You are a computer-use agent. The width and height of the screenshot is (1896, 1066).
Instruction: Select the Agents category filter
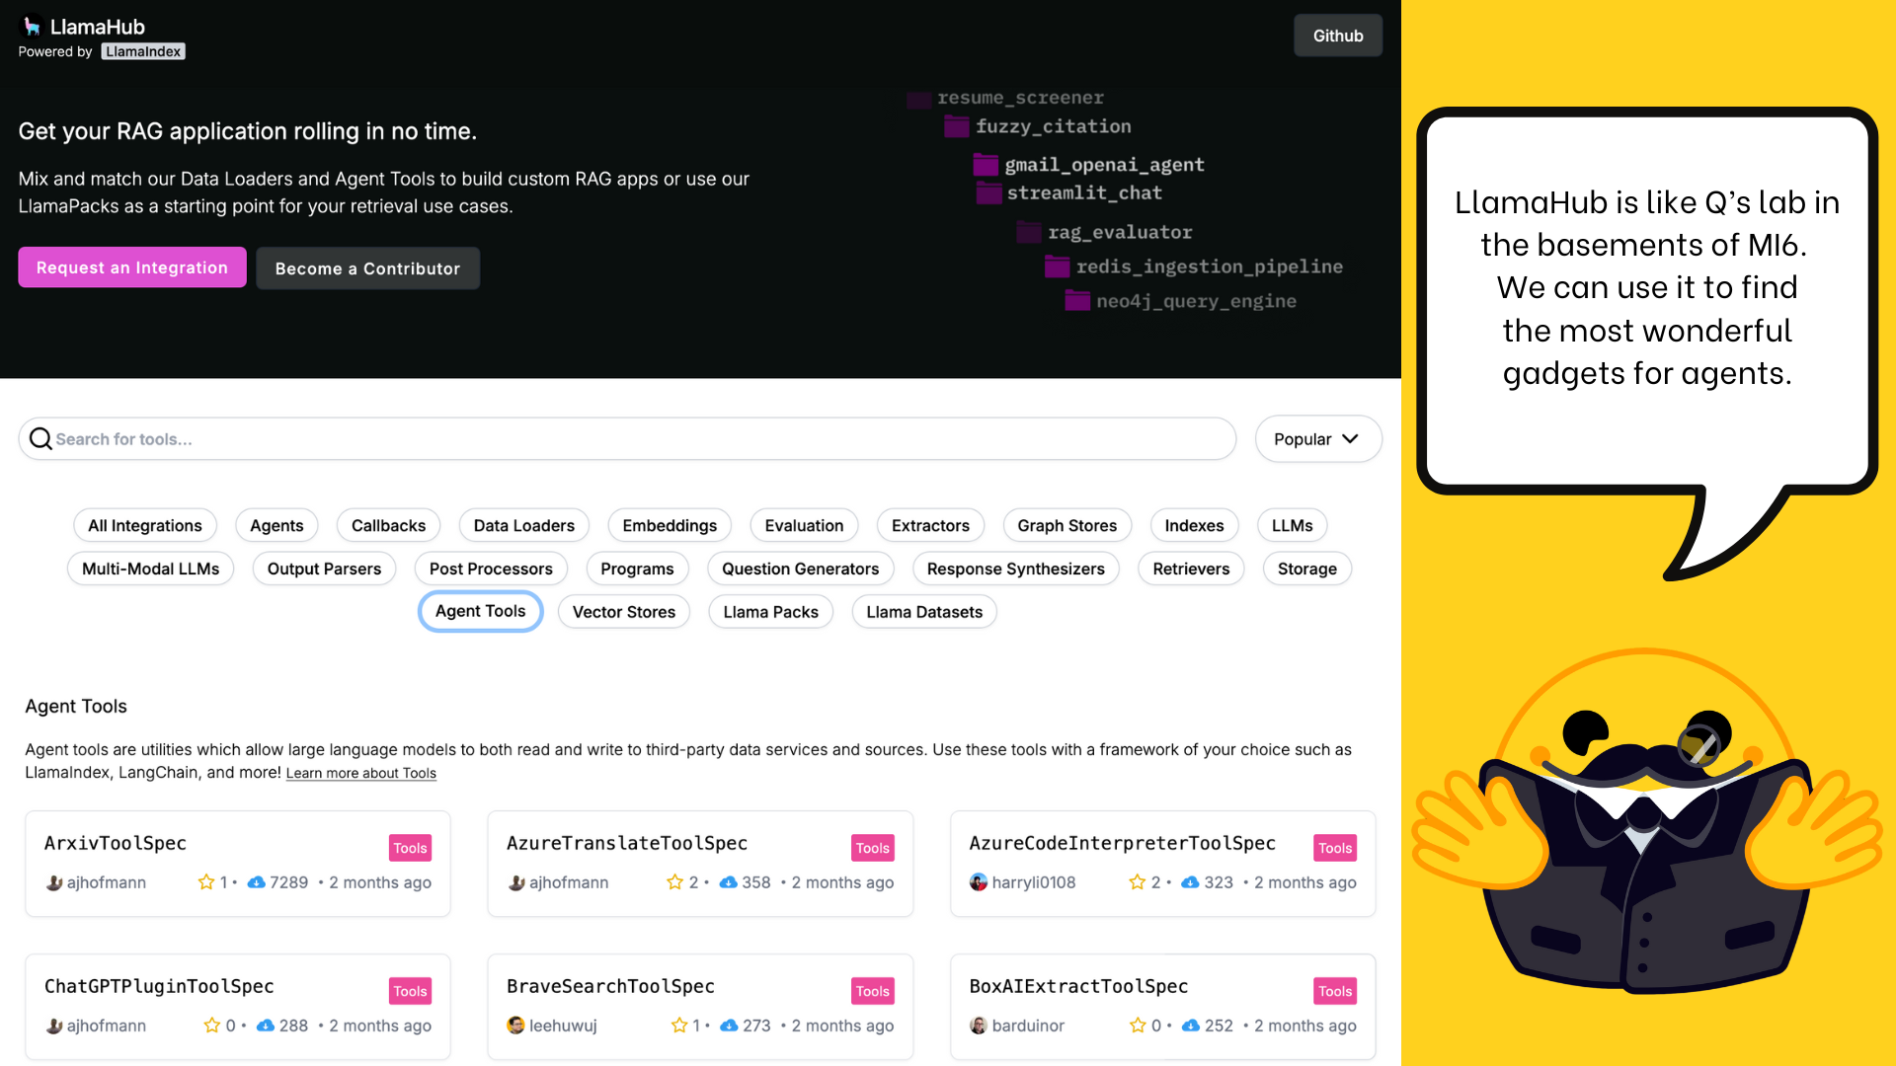276,525
